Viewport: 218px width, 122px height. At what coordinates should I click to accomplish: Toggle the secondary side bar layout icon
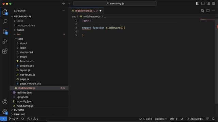pyautogui.click(x=208, y=4)
